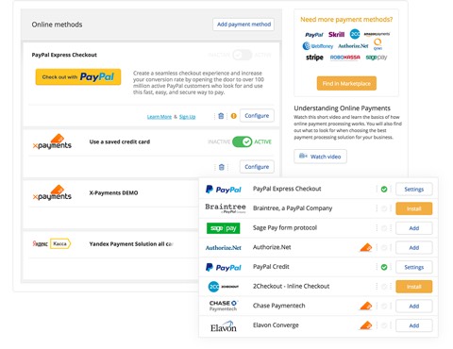Click the Chase Paymentech logo

224,306
